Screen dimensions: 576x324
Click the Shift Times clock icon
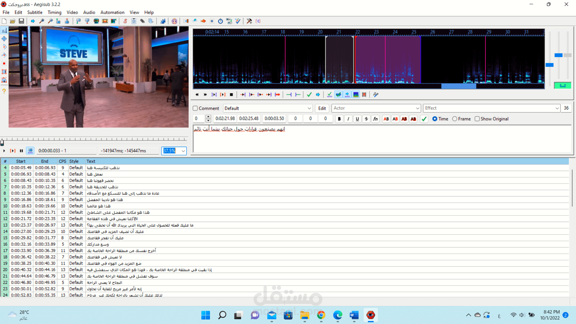[220, 21]
